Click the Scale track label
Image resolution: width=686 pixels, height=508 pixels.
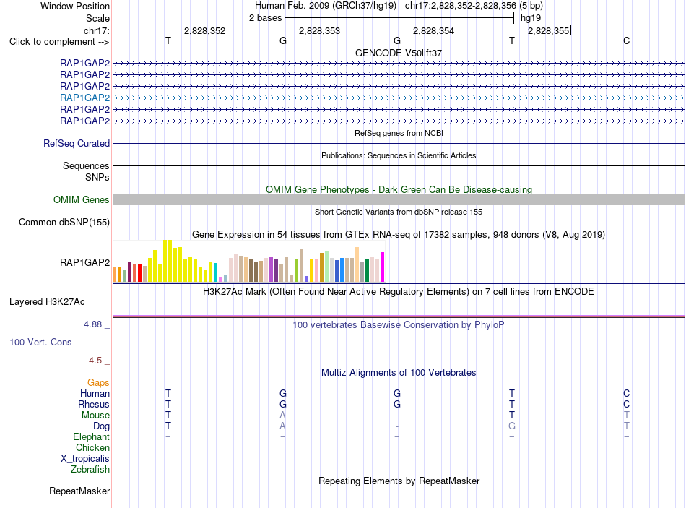[x=97, y=18]
